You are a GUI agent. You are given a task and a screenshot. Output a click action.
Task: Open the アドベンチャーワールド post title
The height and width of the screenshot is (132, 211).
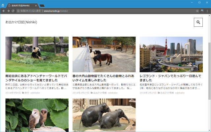click(x=36, y=78)
